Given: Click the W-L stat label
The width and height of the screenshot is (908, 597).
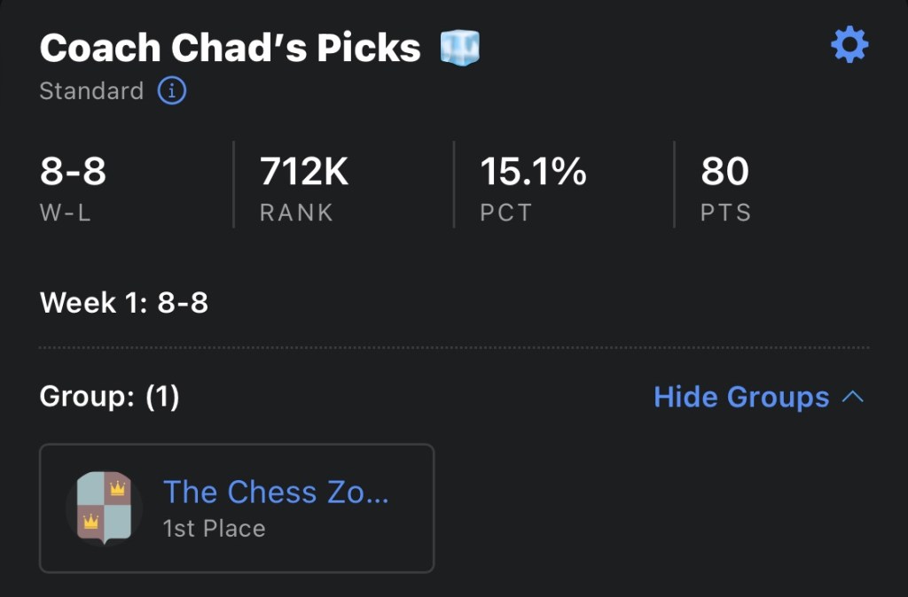Looking at the screenshot, I should pyautogui.click(x=66, y=213).
